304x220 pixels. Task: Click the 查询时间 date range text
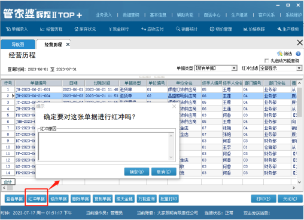(x=42, y=69)
